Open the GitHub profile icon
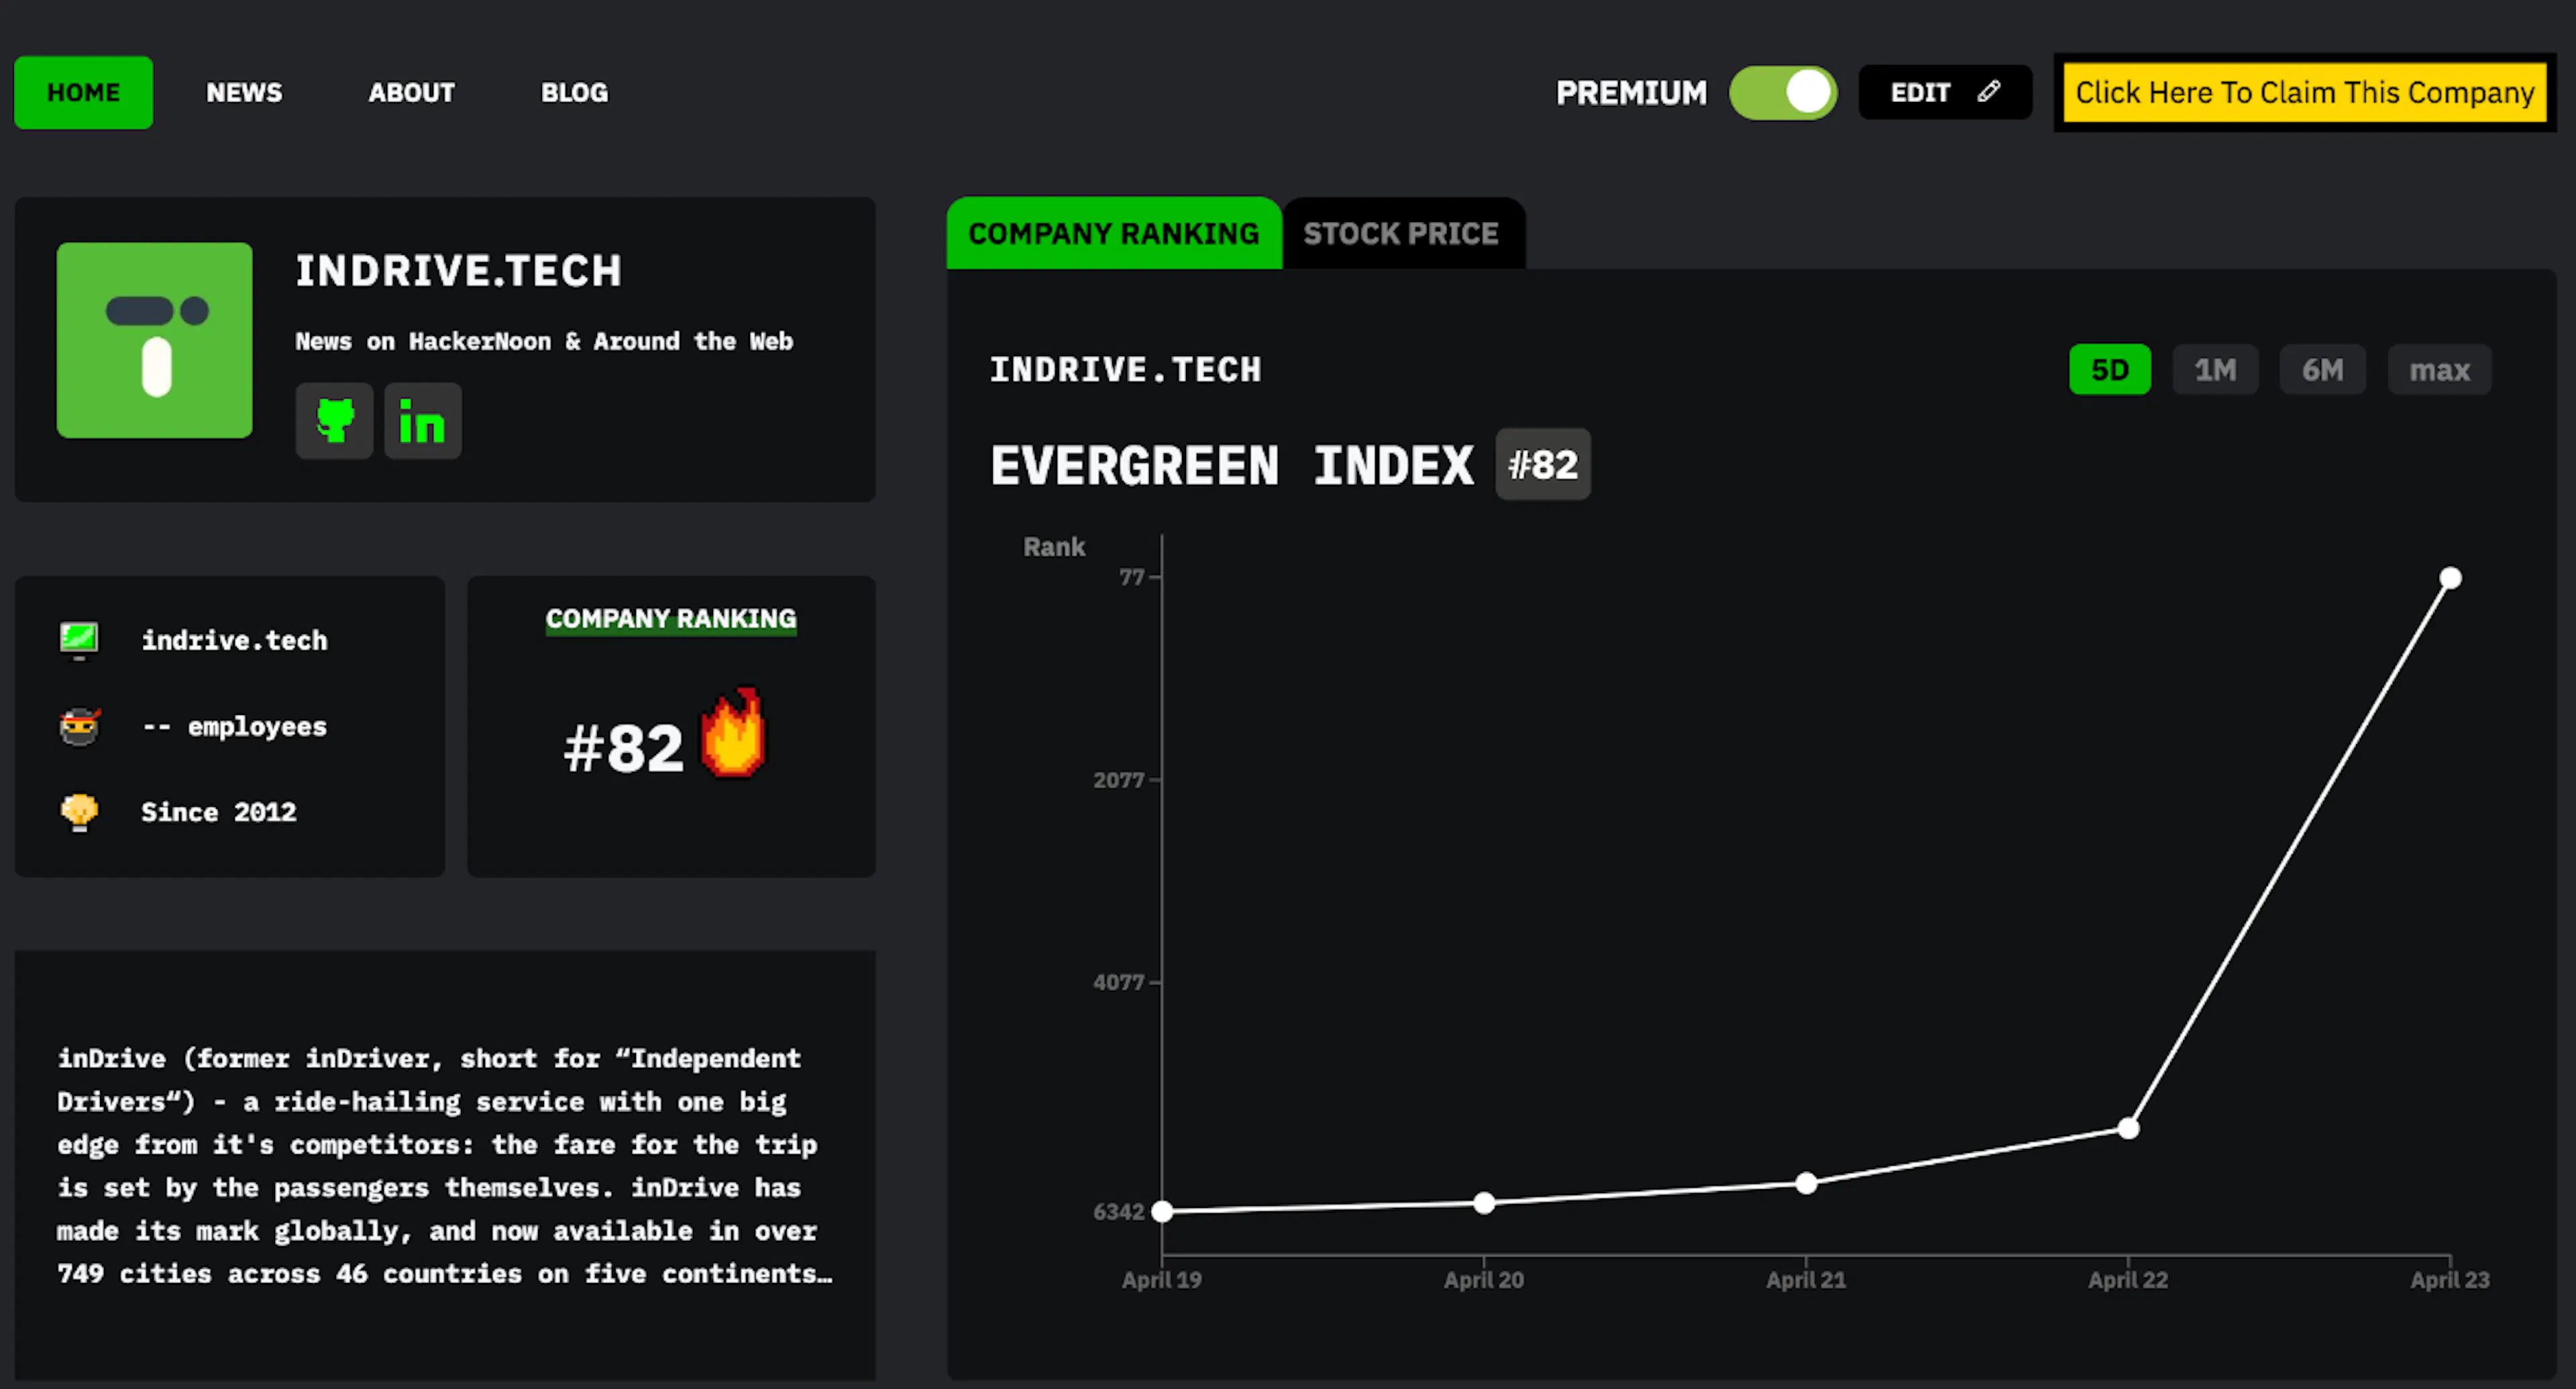Viewport: 2576px width, 1389px height. 334,421
